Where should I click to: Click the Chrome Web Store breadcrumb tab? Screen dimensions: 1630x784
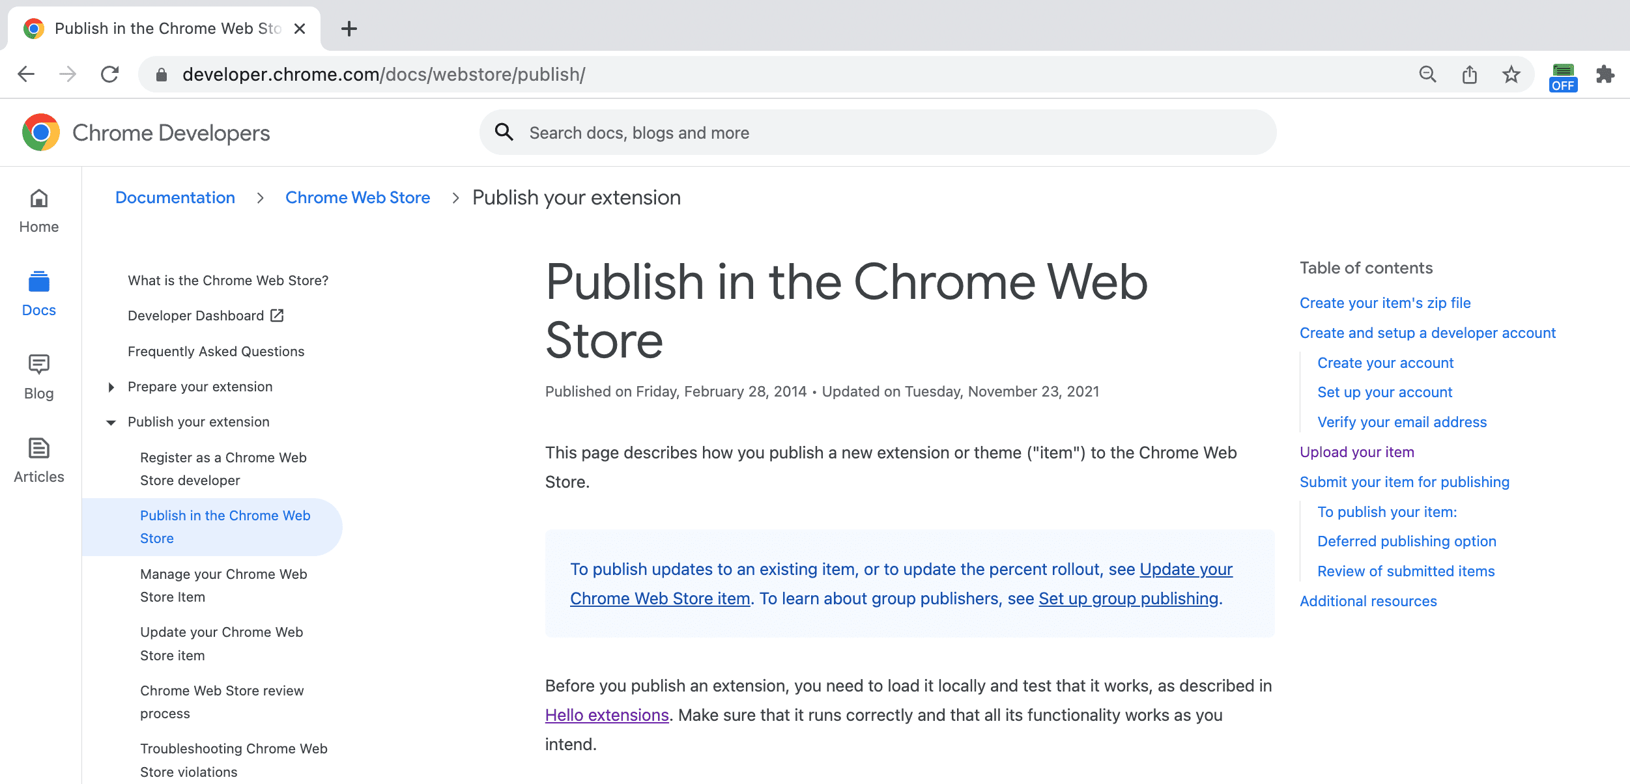click(359, 197)
